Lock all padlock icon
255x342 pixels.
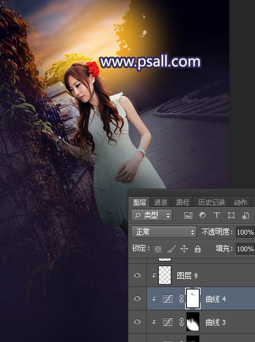pos(198,249)
